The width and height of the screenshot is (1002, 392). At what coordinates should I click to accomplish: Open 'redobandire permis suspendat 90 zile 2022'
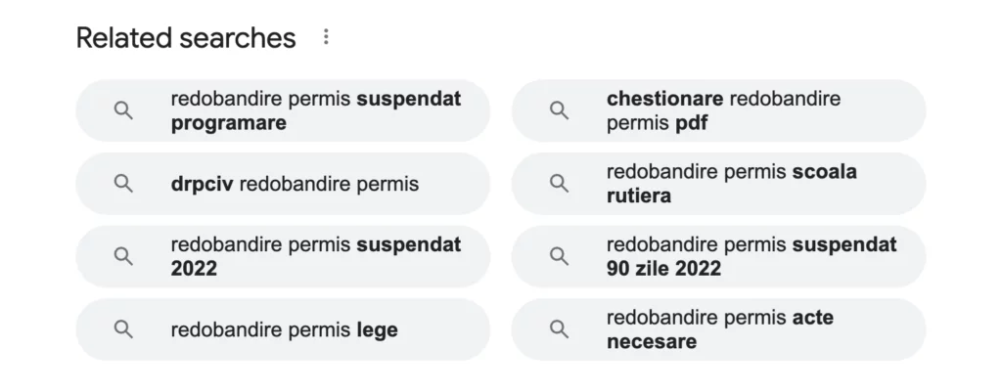pyautogui.click(x=751, y=256)
